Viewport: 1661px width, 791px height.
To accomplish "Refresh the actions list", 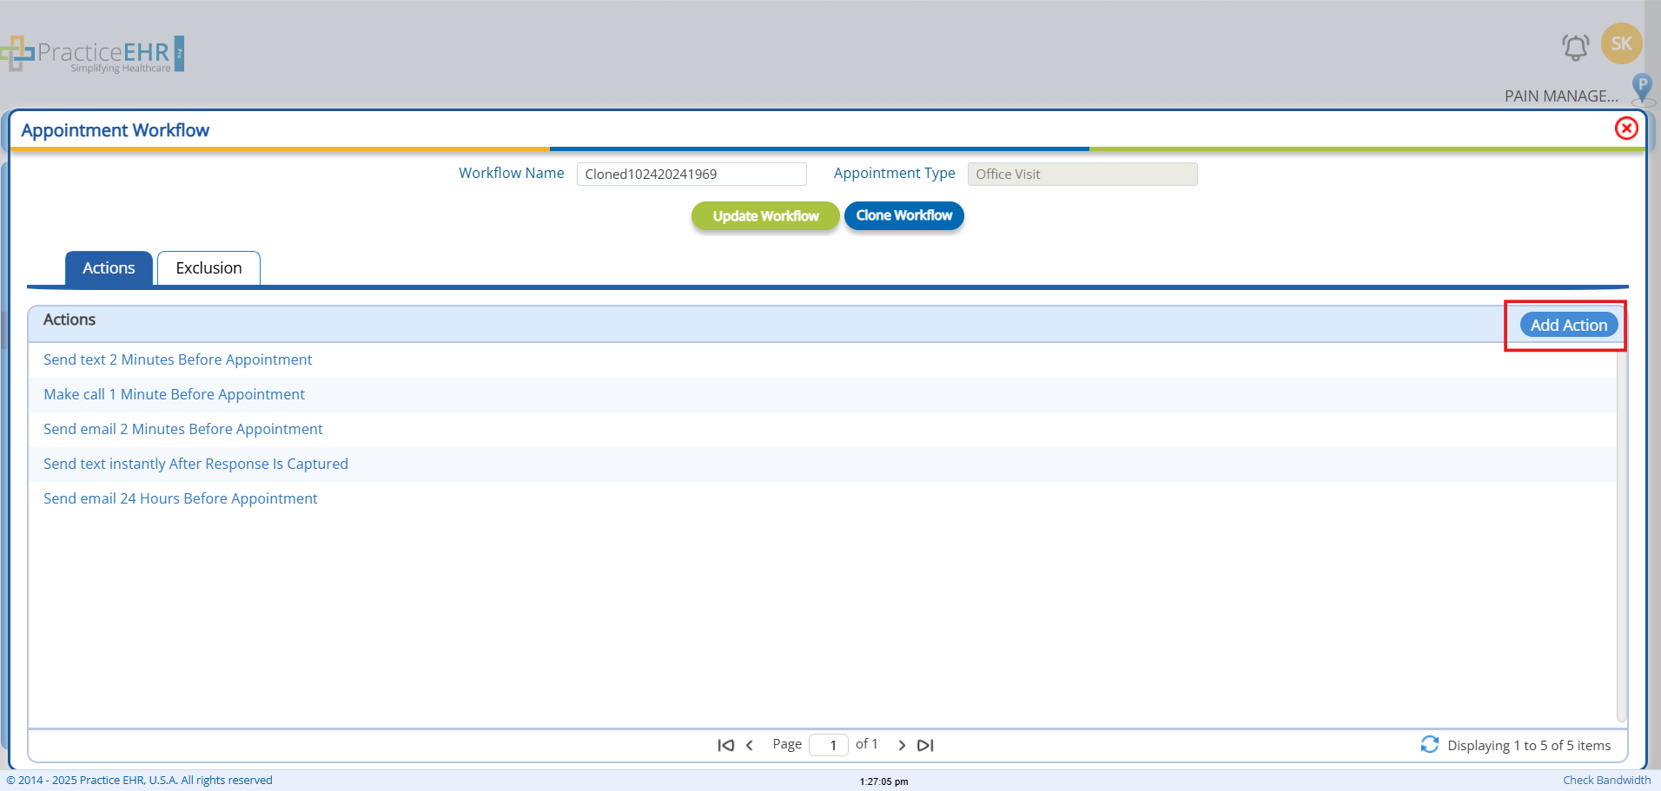I will 1429,745.
